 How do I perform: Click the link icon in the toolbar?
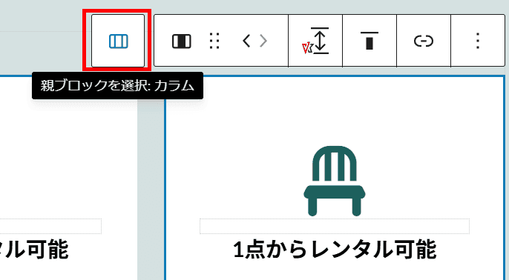point(424,41)
